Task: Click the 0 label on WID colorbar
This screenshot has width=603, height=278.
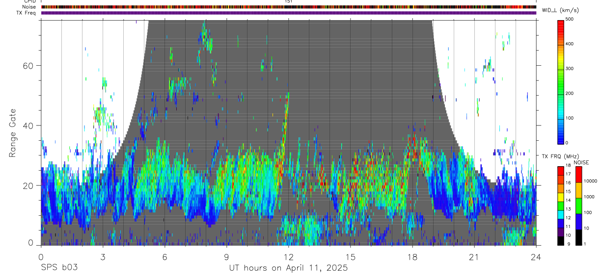Action: (x=567, y=143)
